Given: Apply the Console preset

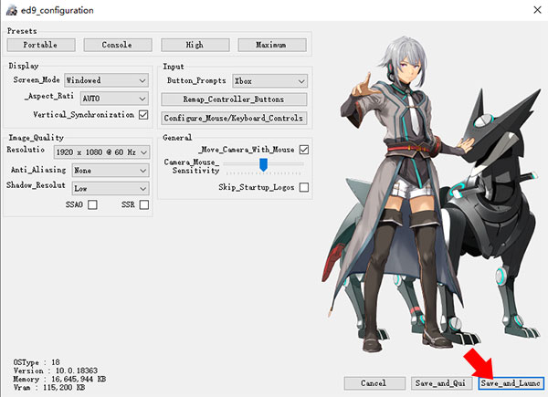Looking at the screenshot, I should (x=118, y=45).
